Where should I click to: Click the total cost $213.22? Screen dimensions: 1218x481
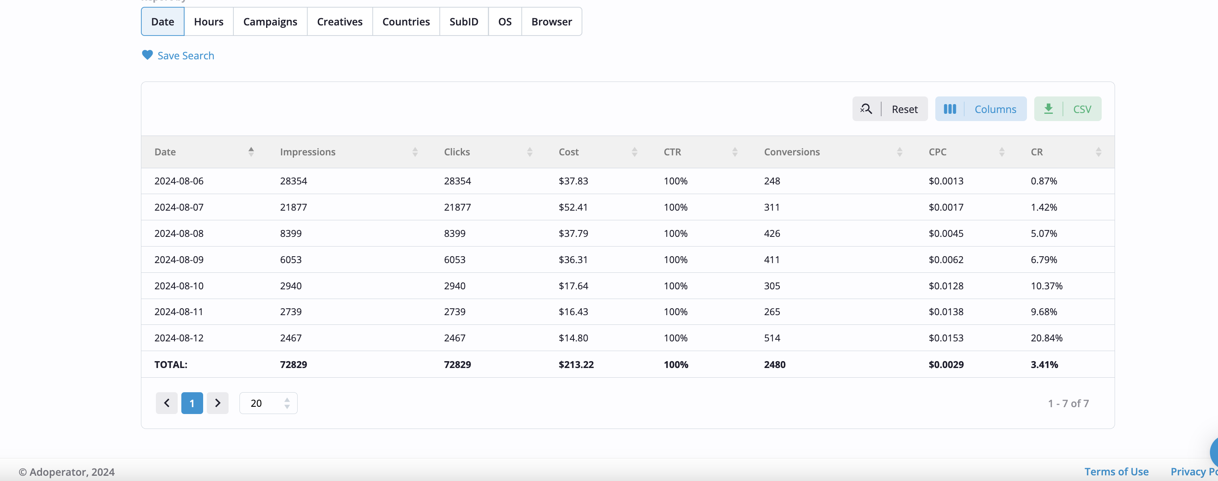(576, 364)
